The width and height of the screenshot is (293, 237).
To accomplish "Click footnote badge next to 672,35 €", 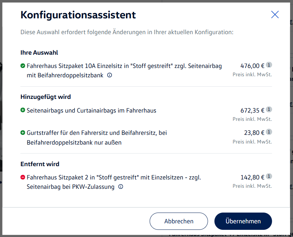I will coord(269,109).
